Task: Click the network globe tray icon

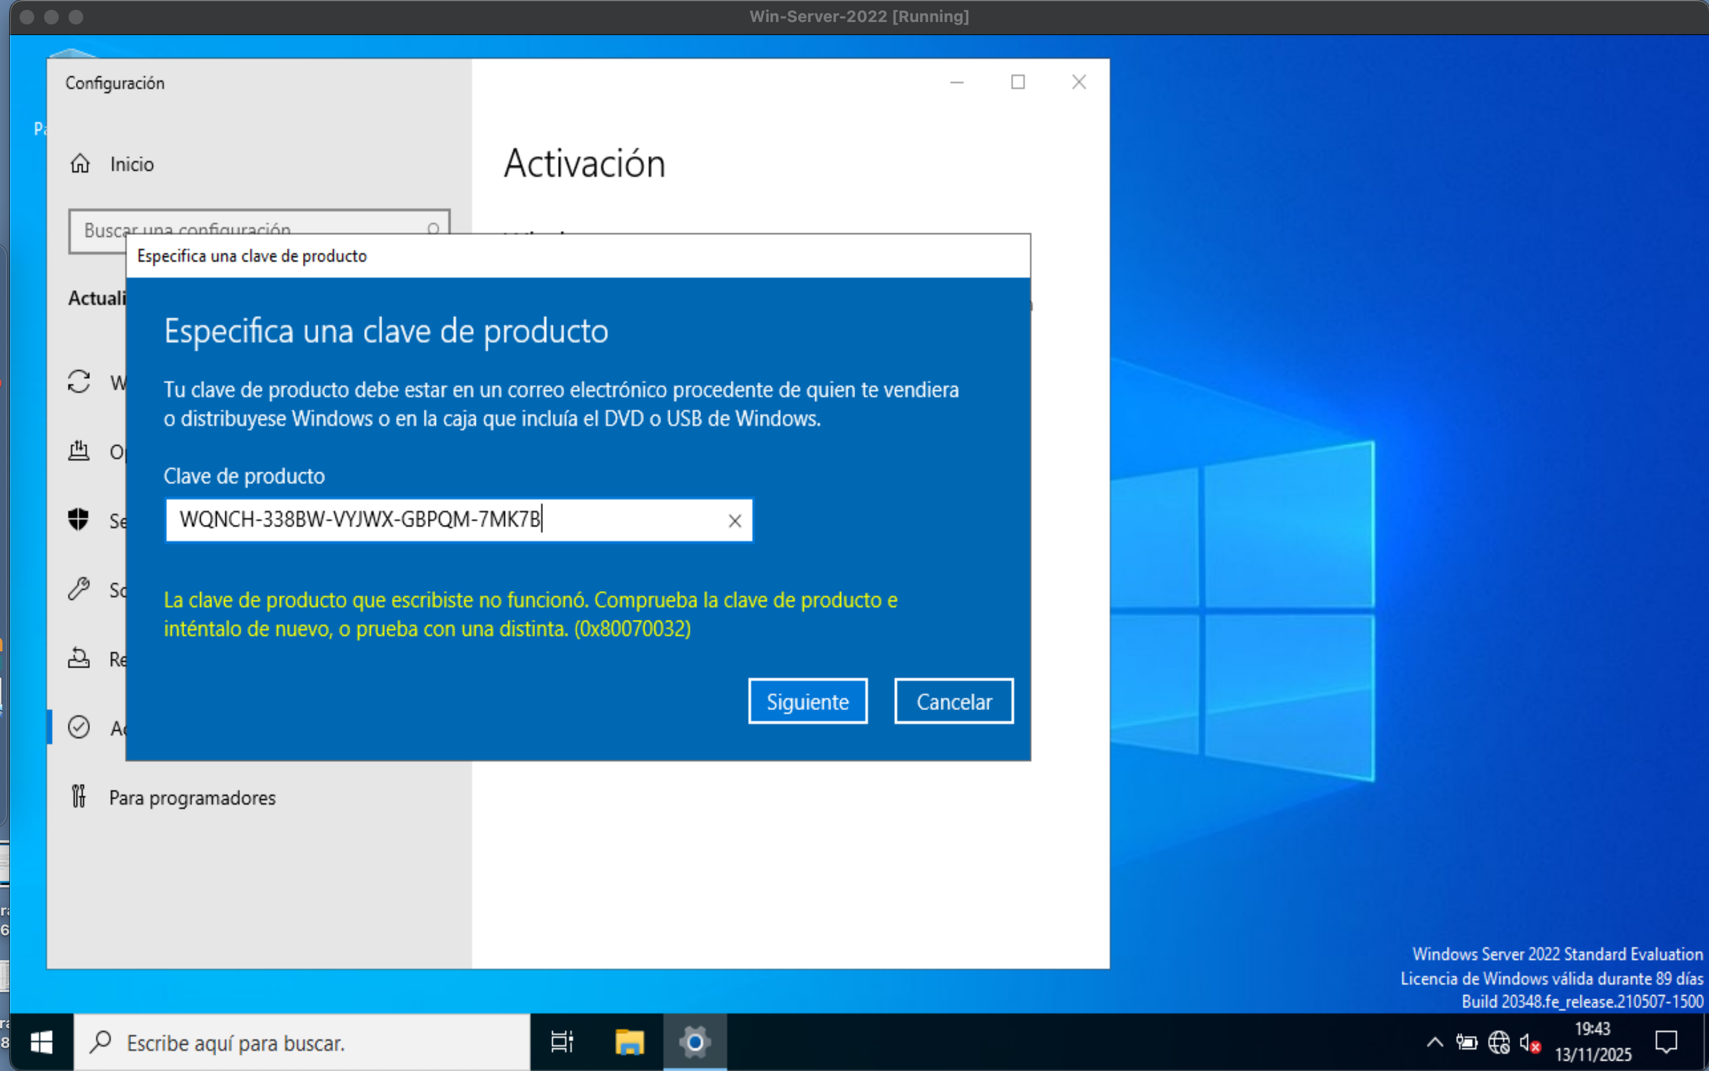Action: click(x=1498, y=1043)
